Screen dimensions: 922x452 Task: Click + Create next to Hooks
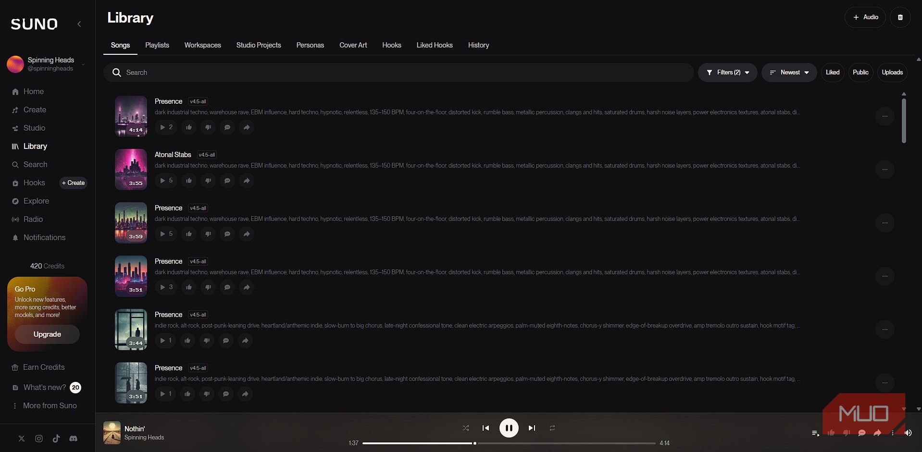click(73, 183)
